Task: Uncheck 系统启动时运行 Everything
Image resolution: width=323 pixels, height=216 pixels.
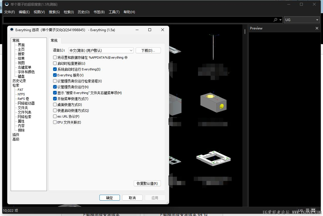Action: tap(55, 69)
